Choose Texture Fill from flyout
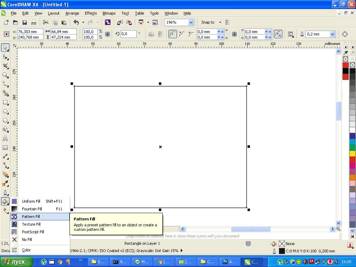Screen dimensions: 356x267 click(x=40, y=224)
